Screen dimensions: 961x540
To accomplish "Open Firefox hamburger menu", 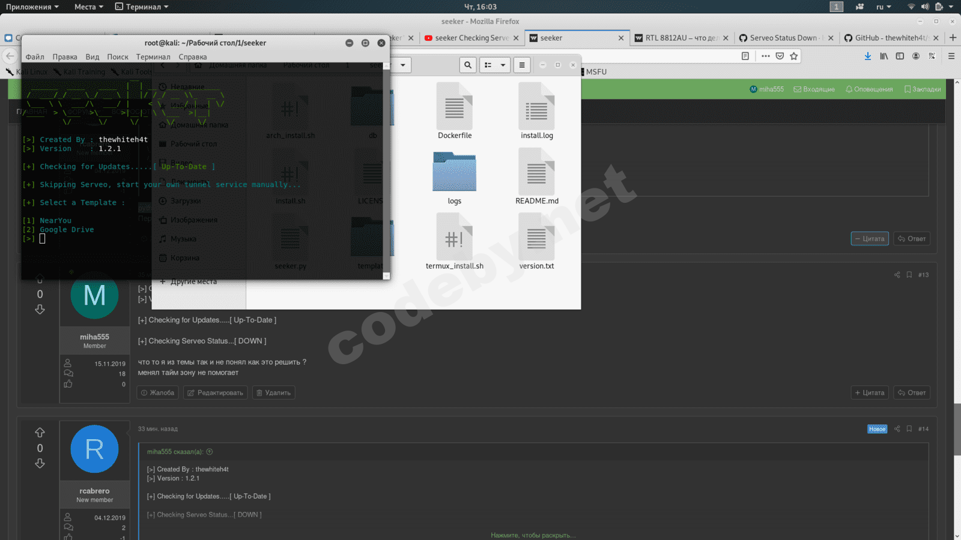I will 951,56.
